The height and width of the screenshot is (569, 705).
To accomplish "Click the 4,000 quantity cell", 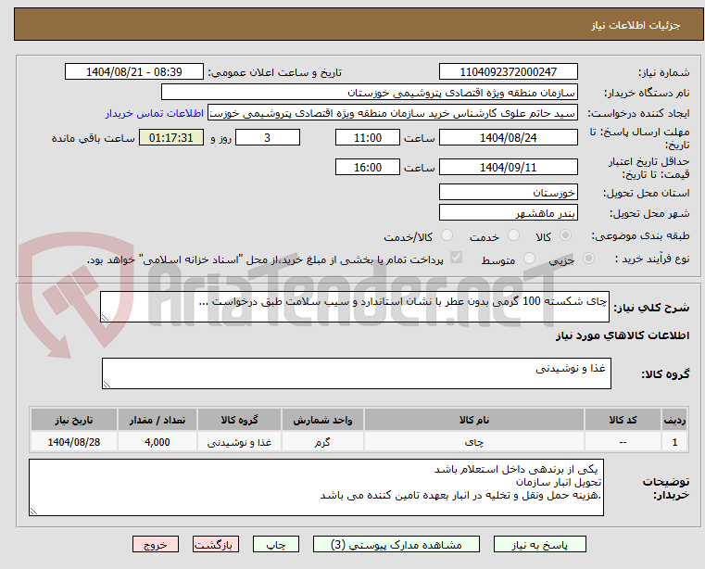I will tap(157, 442).
